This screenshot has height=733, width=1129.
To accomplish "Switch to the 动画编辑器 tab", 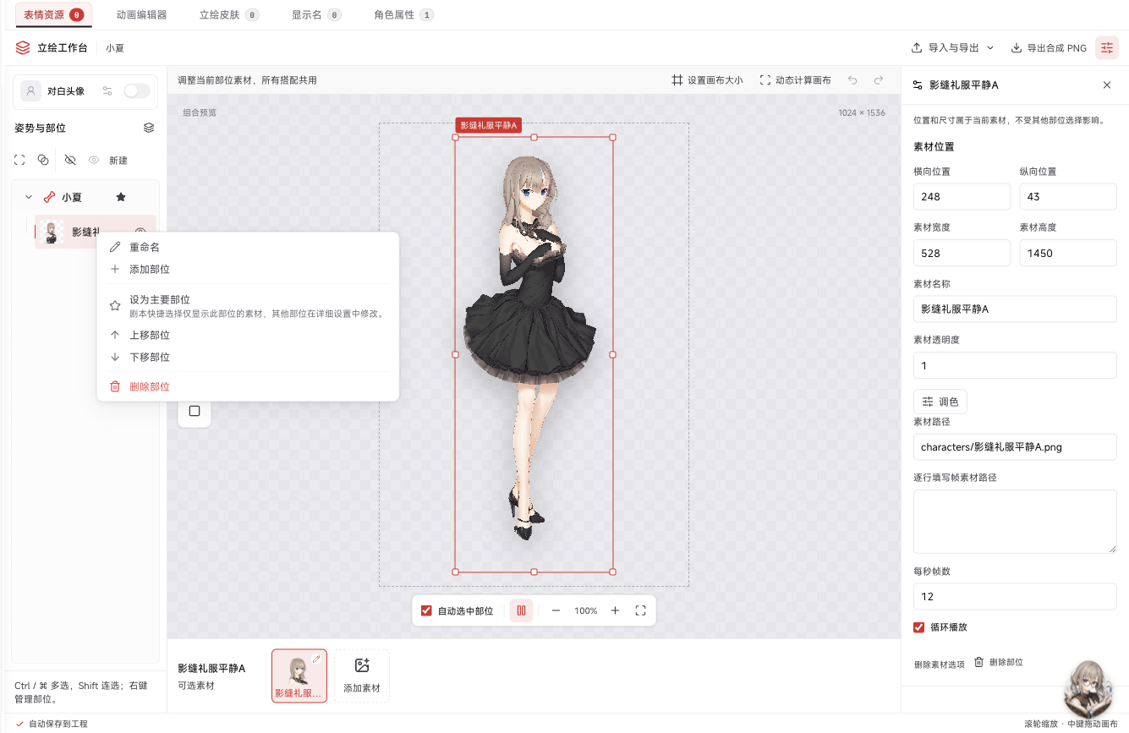I will point(141,14).
